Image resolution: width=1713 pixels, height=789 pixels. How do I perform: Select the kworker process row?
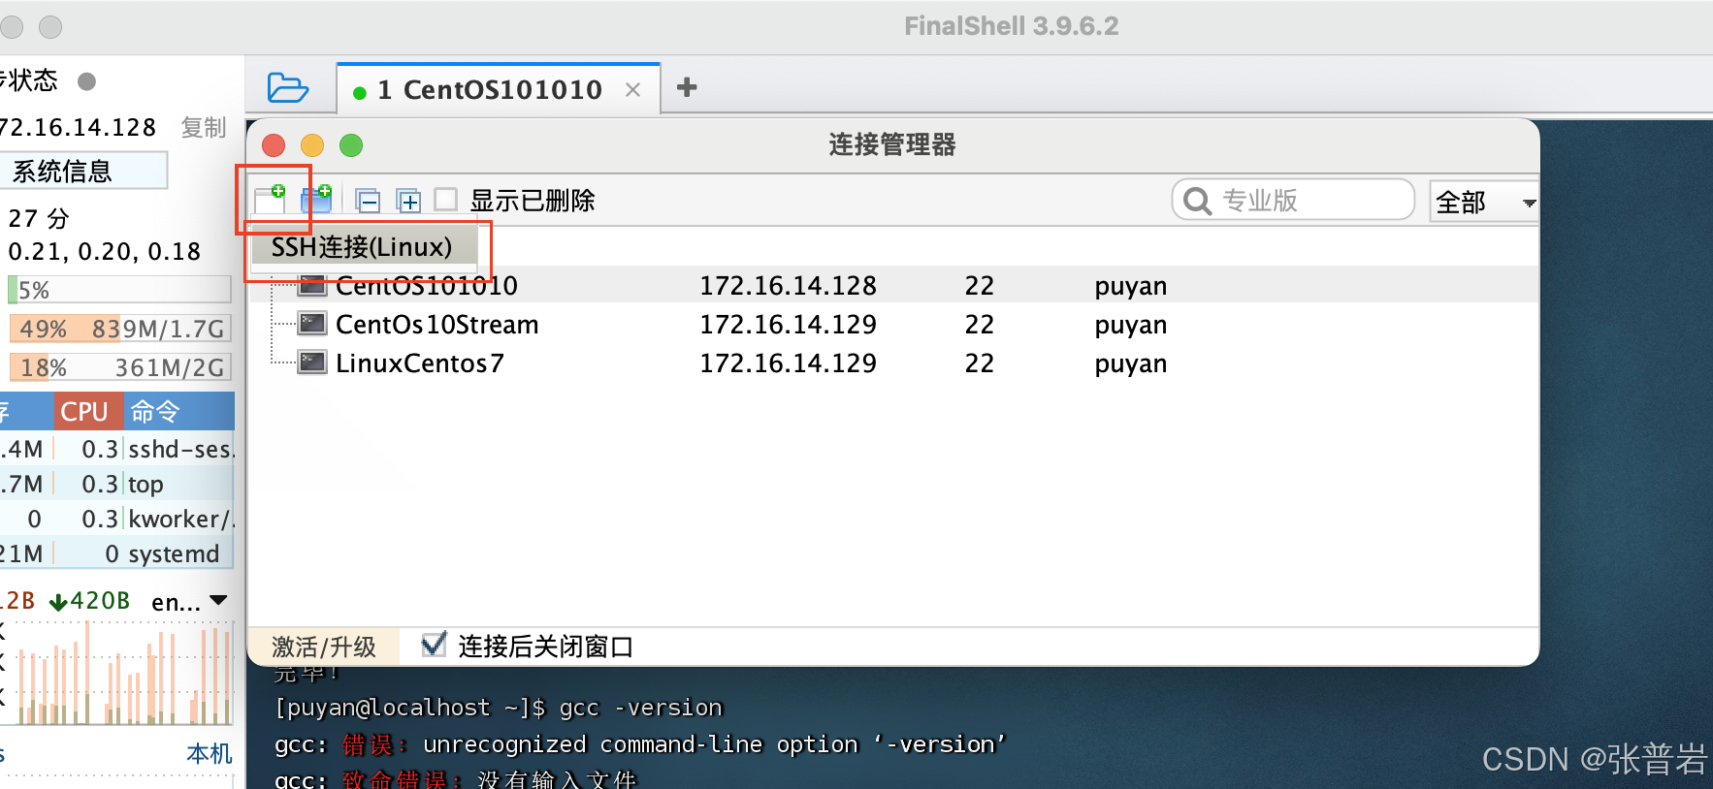click(x=117, y=519)
